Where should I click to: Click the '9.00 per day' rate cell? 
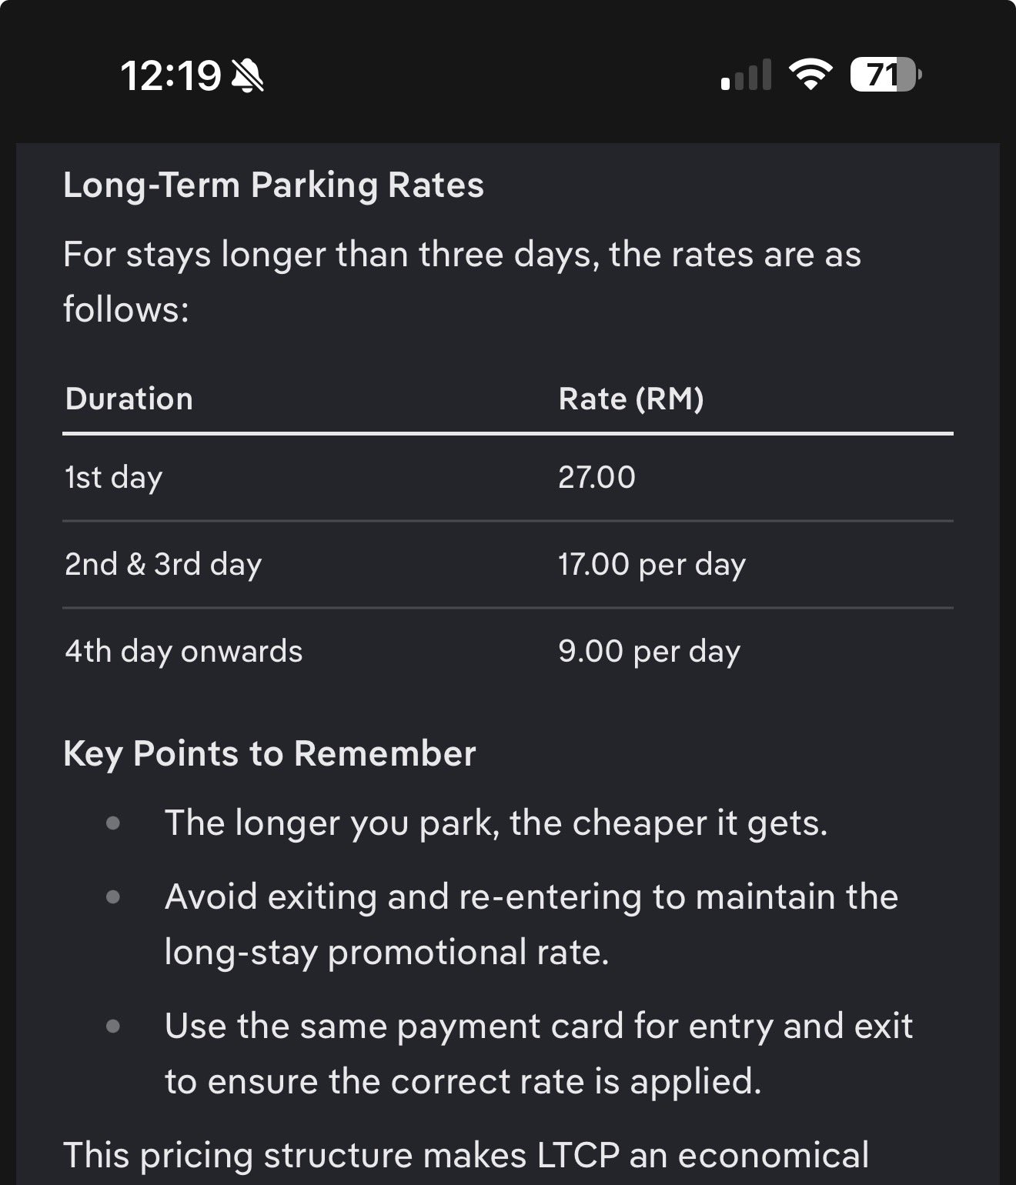pyautogui.click(x=649, y=651)
